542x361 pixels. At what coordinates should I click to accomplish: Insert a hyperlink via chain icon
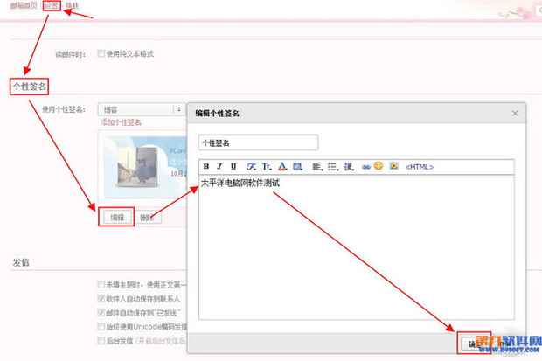[x=366, y=167]
